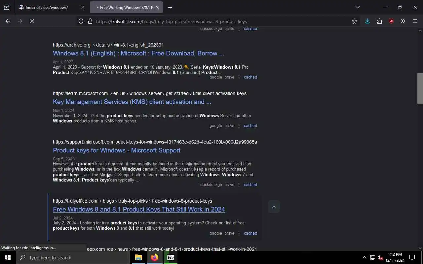Switch to Firefox in the taskbar
Viewport: 423px width, 264px height.
[x=155, y=257]
